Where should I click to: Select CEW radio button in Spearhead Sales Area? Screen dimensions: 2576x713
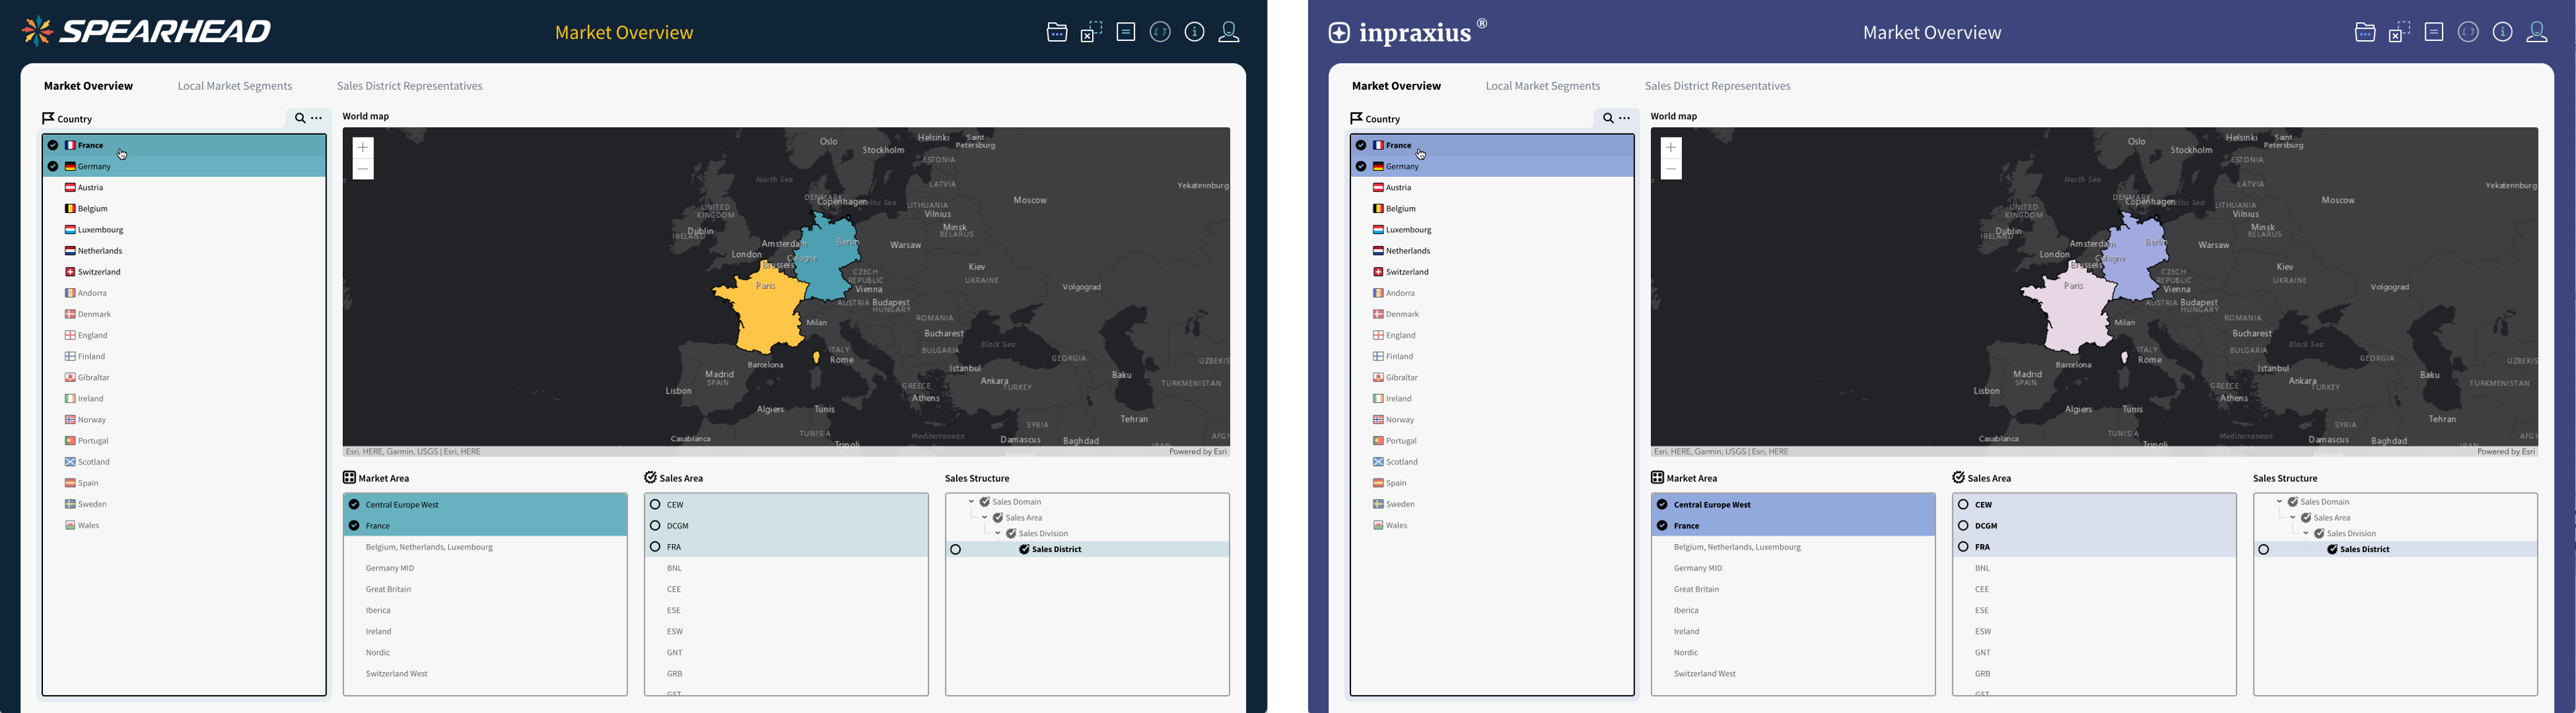click(655, 505)
